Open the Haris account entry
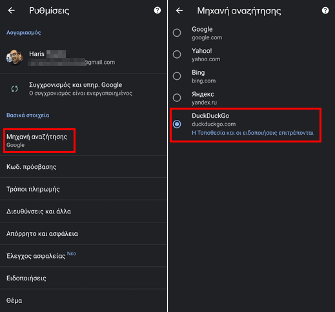335x312 pixels. pos(83,57)
